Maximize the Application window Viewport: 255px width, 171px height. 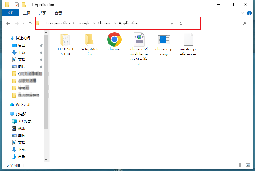[x=232, y=4]
